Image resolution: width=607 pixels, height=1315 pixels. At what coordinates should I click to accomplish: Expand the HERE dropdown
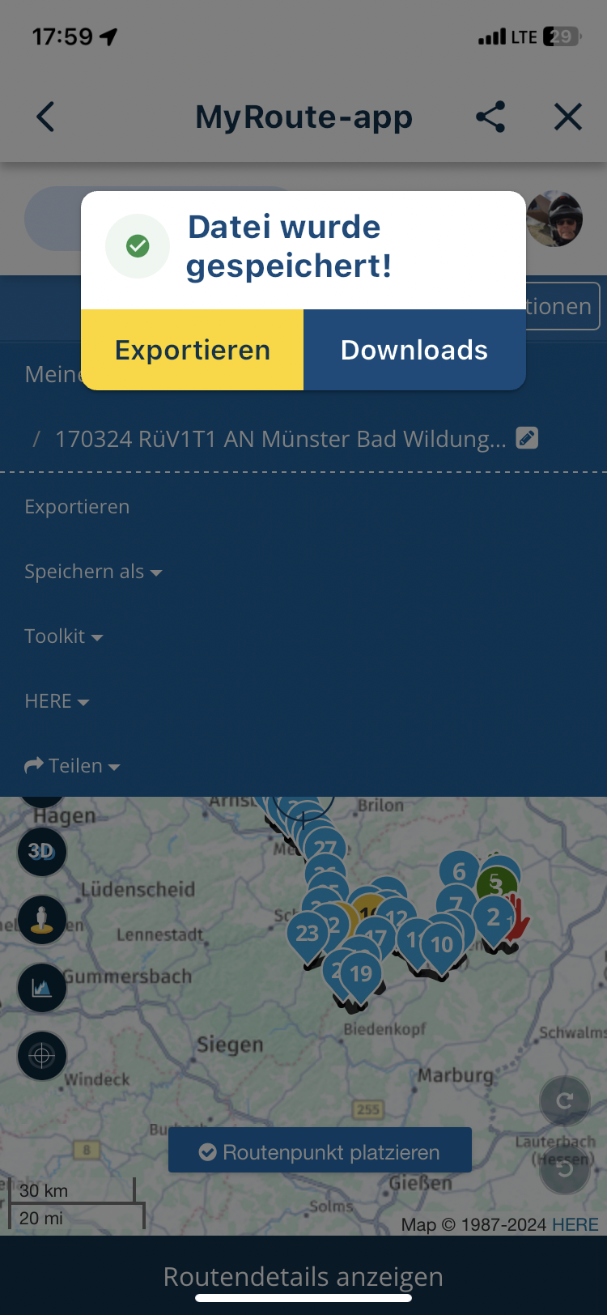(x=57, y=701)
